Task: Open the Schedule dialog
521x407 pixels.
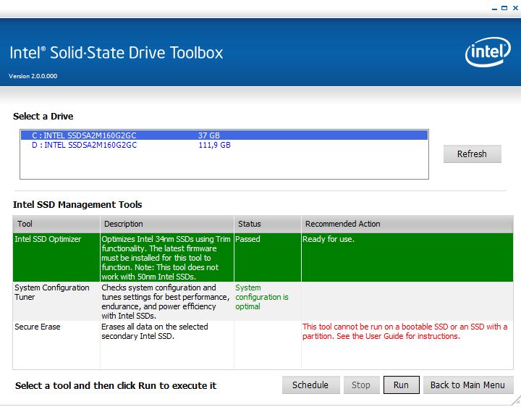Action: tap(310, 385)
